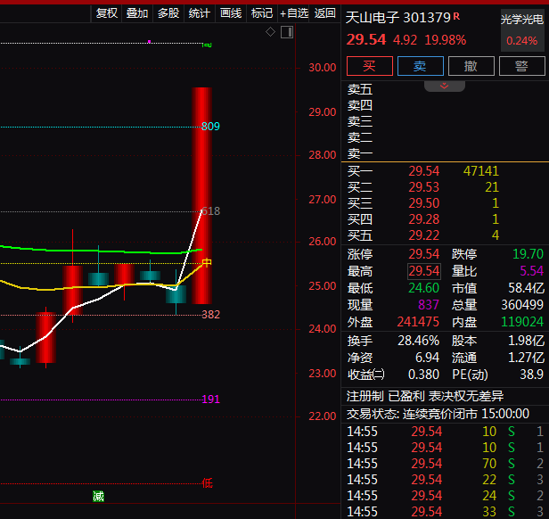Open 统计 statistics tool

[200, 13]
